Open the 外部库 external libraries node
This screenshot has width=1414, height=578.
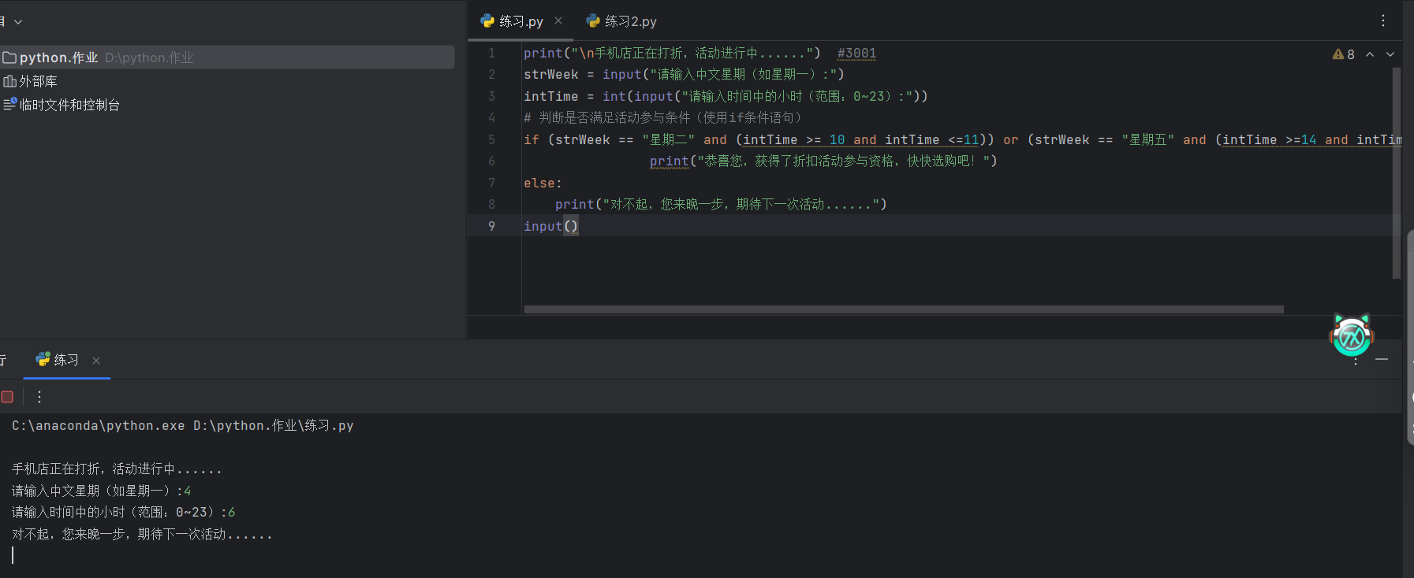click(30, 81)
